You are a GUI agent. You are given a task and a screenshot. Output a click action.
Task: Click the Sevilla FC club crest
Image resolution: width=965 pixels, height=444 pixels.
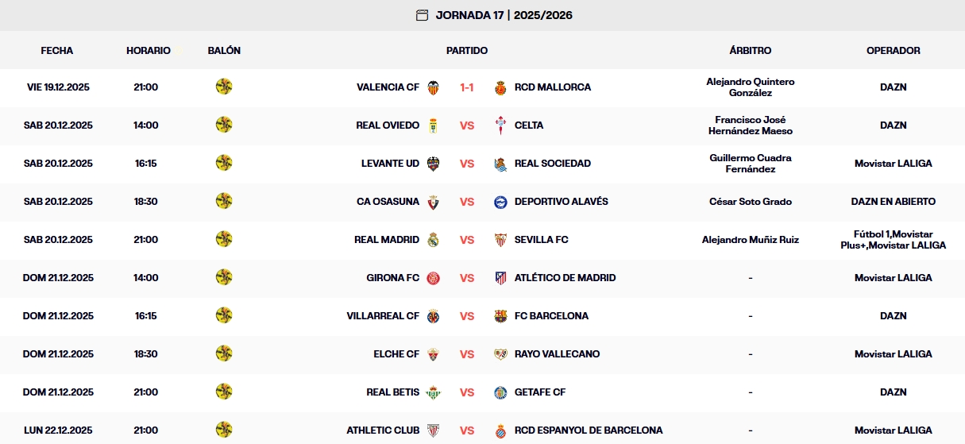500,240
